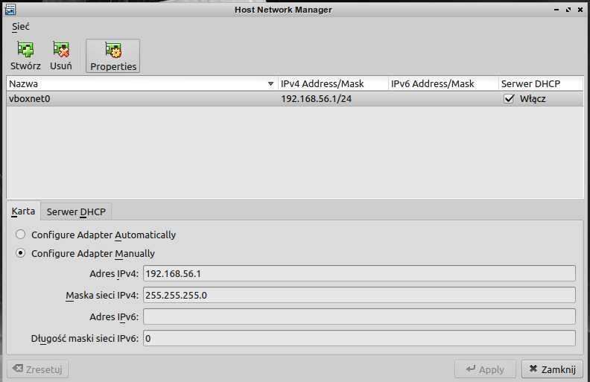This screenshot has width=590, height=382.
Task: Close the window with title bar X
Action: coord(580,10)
